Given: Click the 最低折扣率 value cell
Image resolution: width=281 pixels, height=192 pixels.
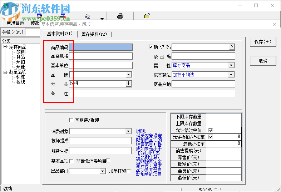Looking at the screenshot, I should (224, 144).
